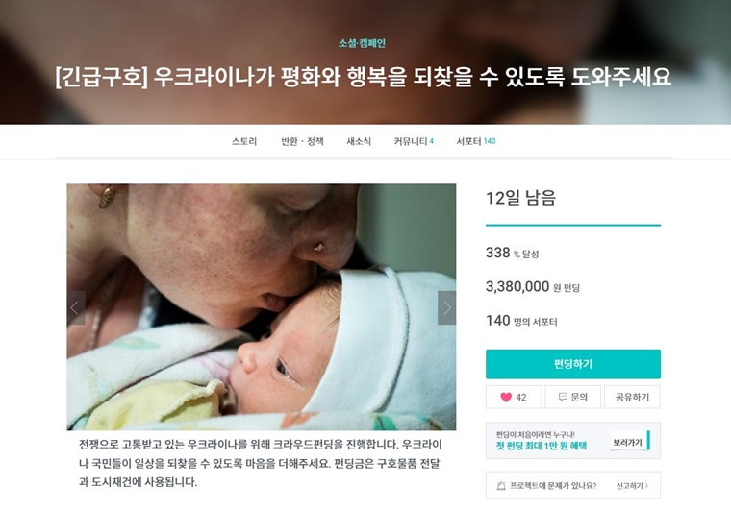Click the mother and baby campaign photo
The height and width of the screenshot is (510, 731).
pyautogui.click(x=262, y=307)
